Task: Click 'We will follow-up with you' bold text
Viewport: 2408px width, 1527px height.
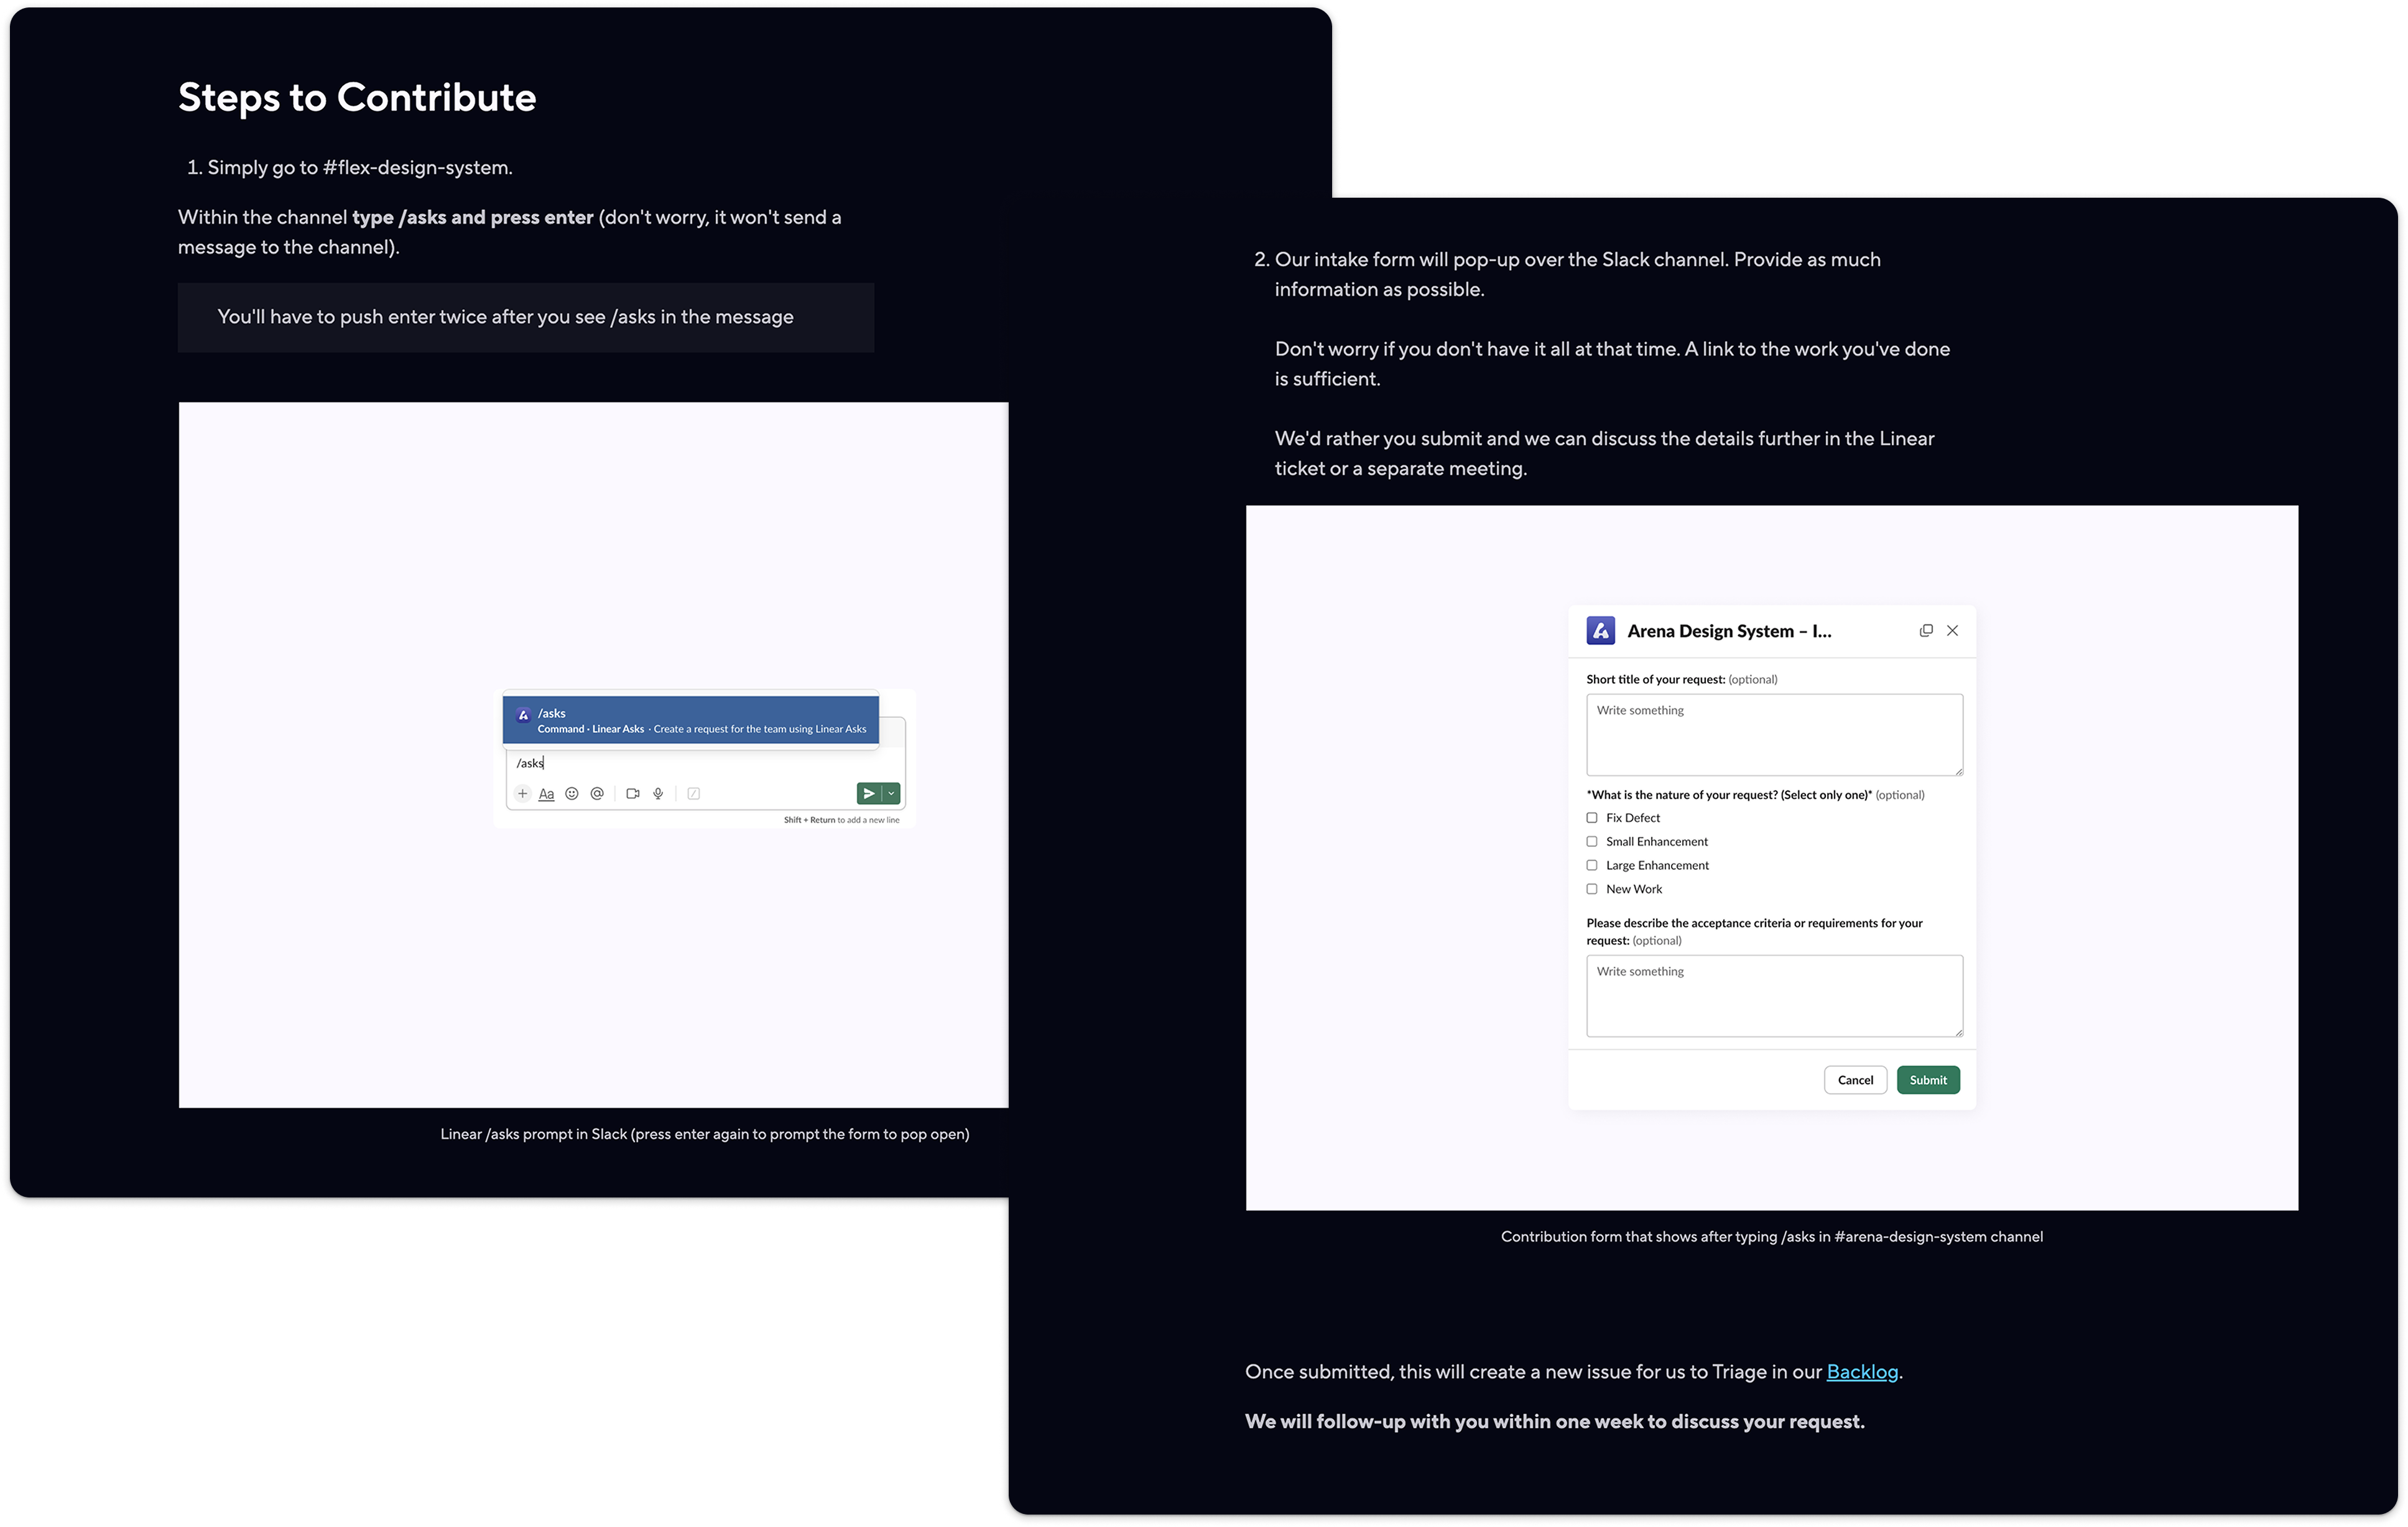Action: point(1555,1423)
